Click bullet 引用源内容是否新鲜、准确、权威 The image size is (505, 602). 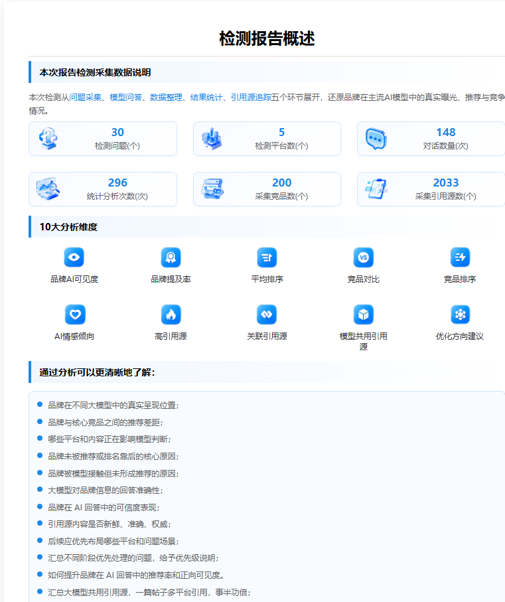[x=109, y=524]
